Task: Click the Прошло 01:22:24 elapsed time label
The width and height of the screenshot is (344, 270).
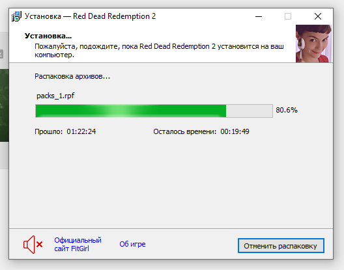Action: [x=65, y=131]
